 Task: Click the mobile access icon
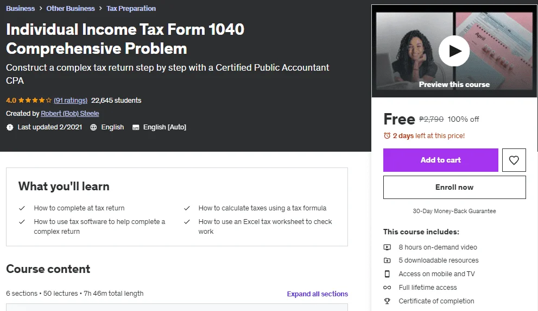tap(387, 274)
